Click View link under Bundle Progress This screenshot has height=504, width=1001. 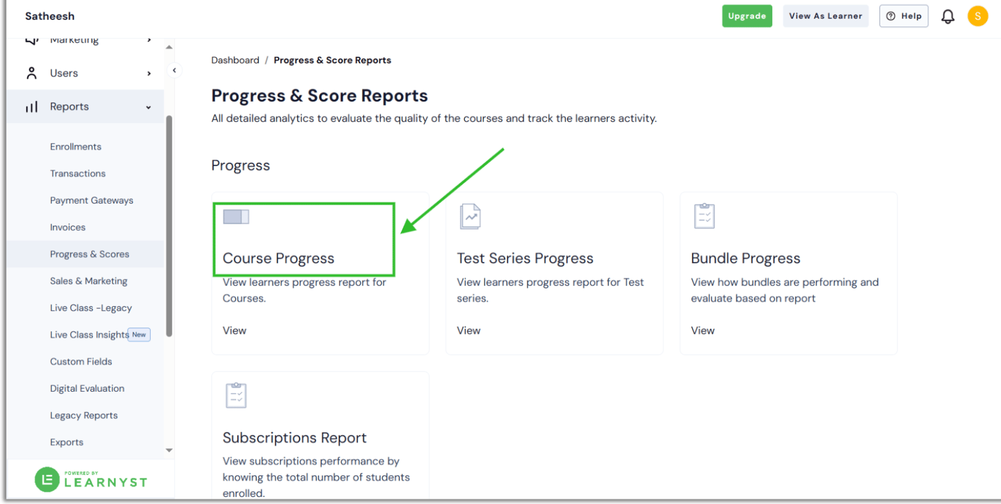702,330
